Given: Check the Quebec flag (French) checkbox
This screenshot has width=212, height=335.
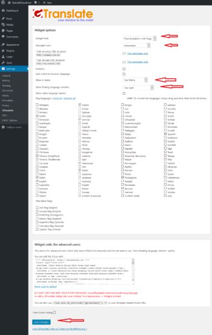Looking at the screenshot, I should [37, 229].
